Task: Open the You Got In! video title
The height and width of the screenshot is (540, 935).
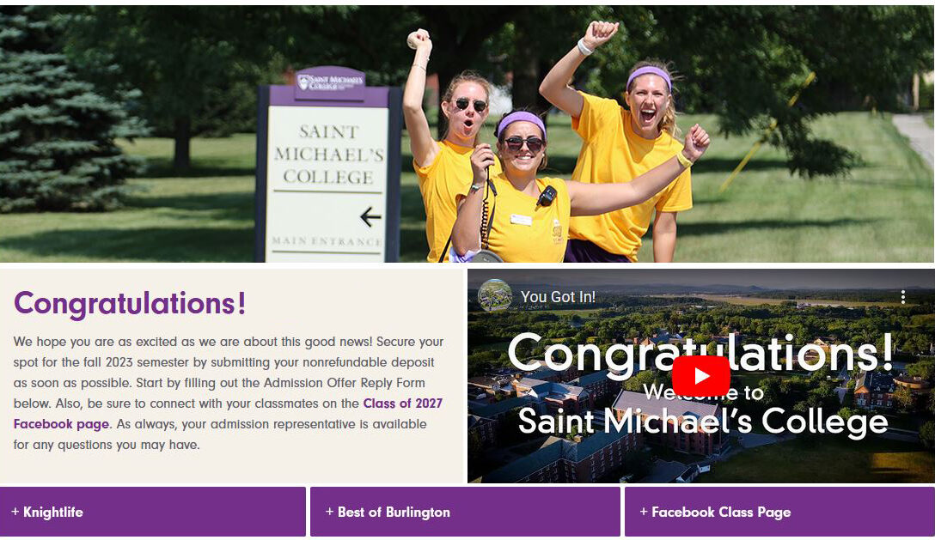Action: coord(558,297)
